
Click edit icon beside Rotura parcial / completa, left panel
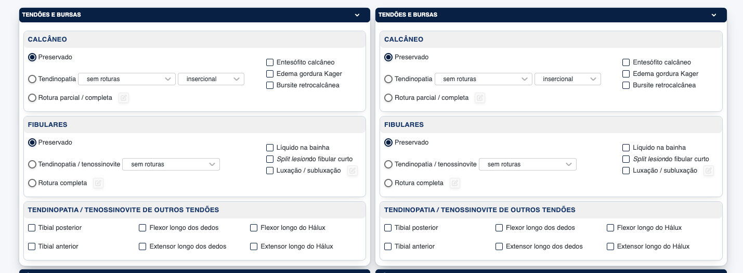coord(123,98)
